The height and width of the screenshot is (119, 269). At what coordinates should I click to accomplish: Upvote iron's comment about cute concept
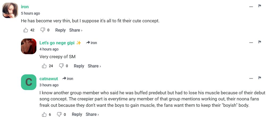coord(26,30)
